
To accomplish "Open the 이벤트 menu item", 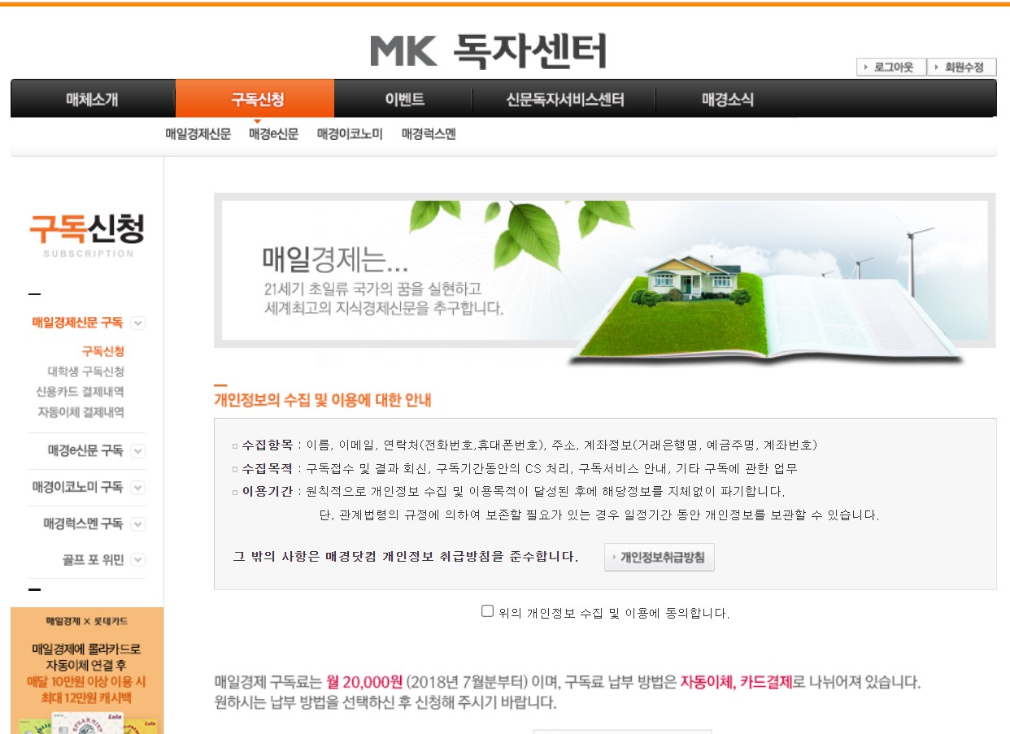I will click(405, 97).
